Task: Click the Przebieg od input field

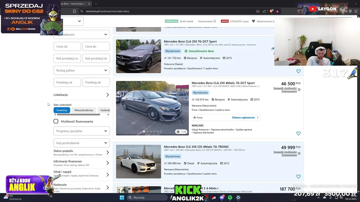Action: click(x=67, y=82)
